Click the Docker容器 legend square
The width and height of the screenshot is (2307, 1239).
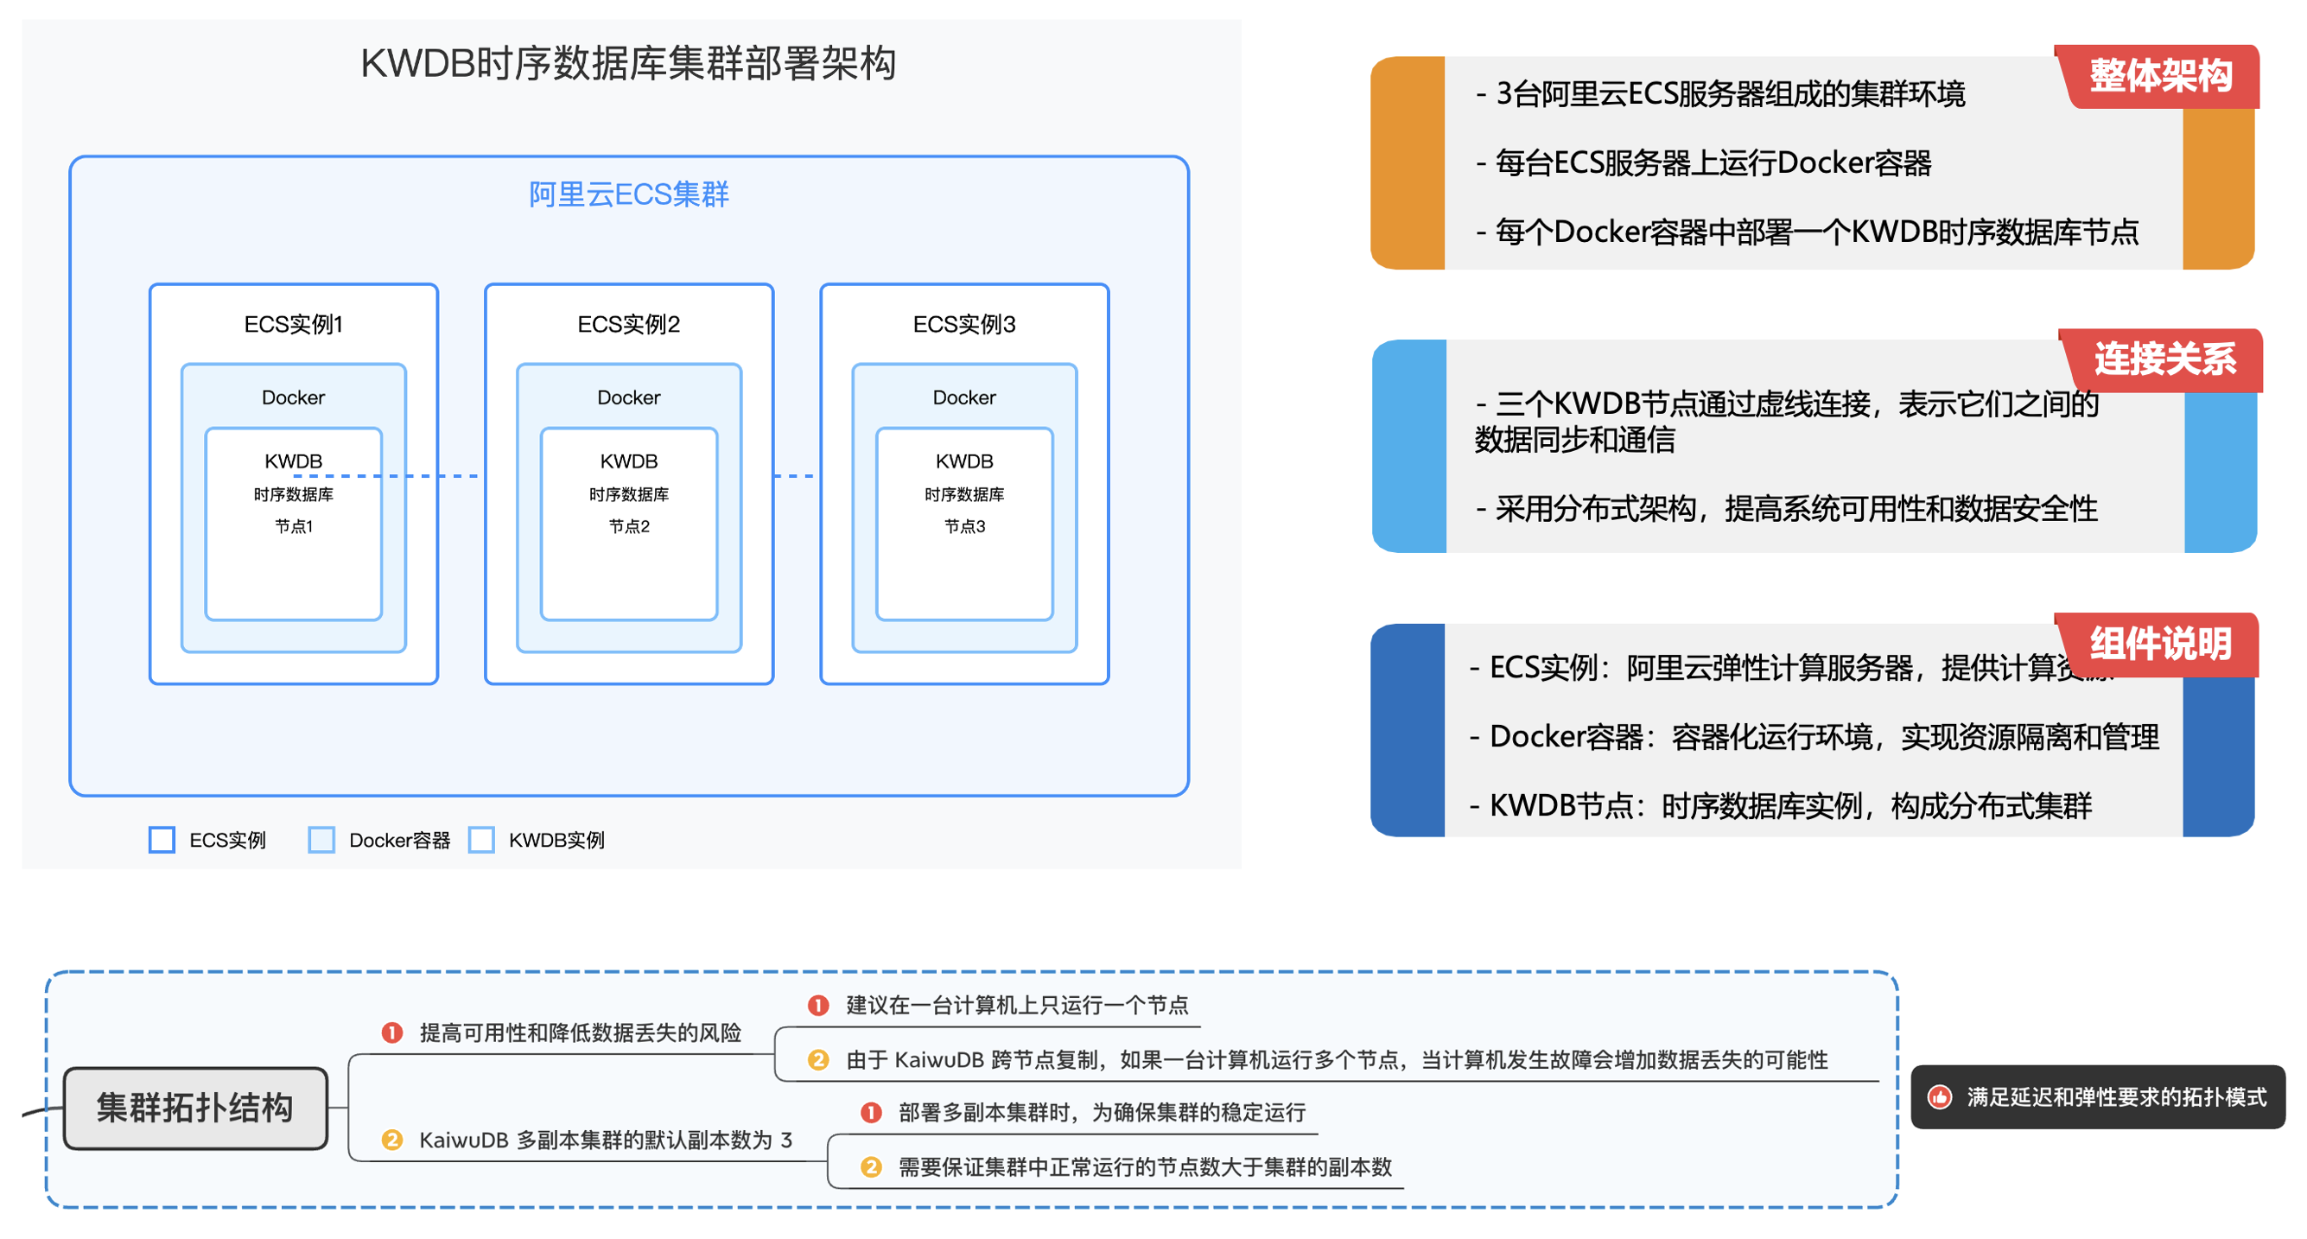(x=321, y=840)
